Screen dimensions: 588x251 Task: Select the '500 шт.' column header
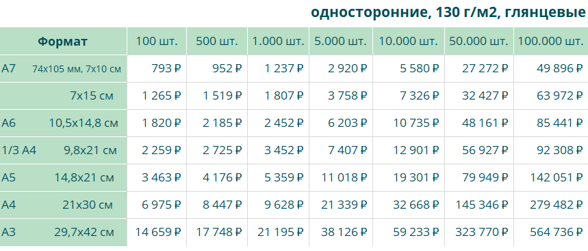[217, 41]
